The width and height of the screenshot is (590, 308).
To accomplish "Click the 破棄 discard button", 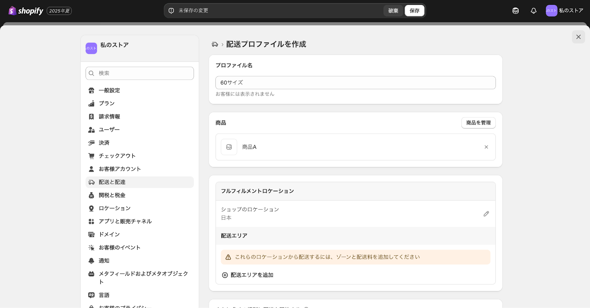I will point(393,11).
